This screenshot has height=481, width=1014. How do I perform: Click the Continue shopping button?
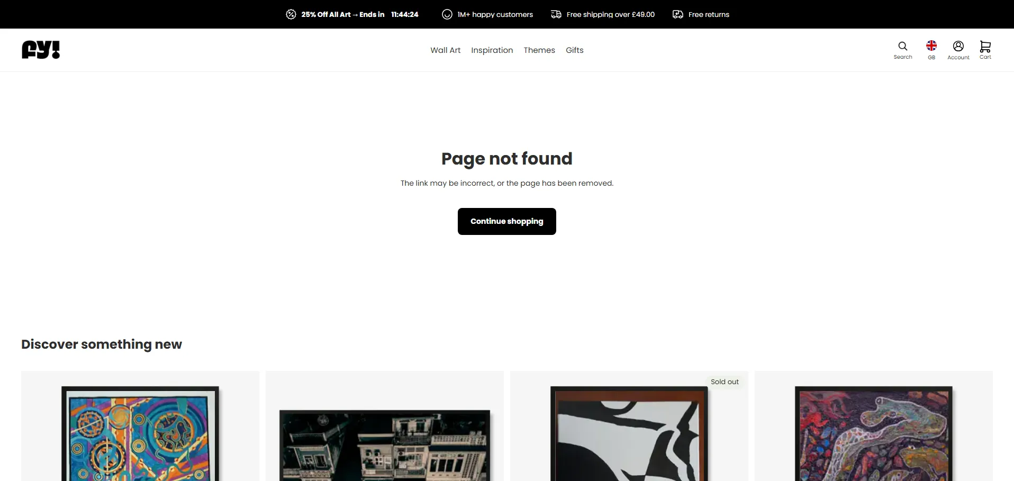point(507,221)
